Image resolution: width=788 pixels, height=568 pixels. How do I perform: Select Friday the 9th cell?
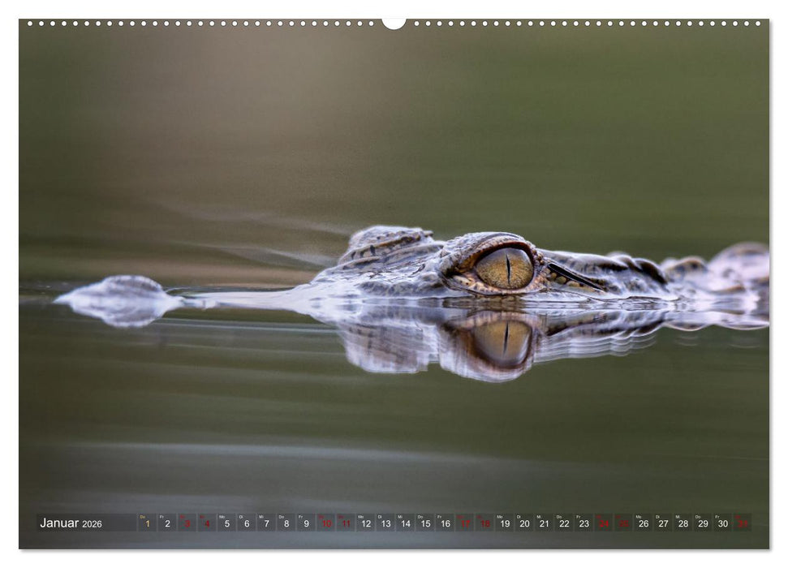point(306,523)
